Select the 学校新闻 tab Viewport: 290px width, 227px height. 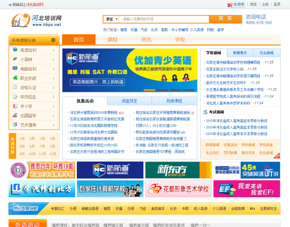coord(214,53)
